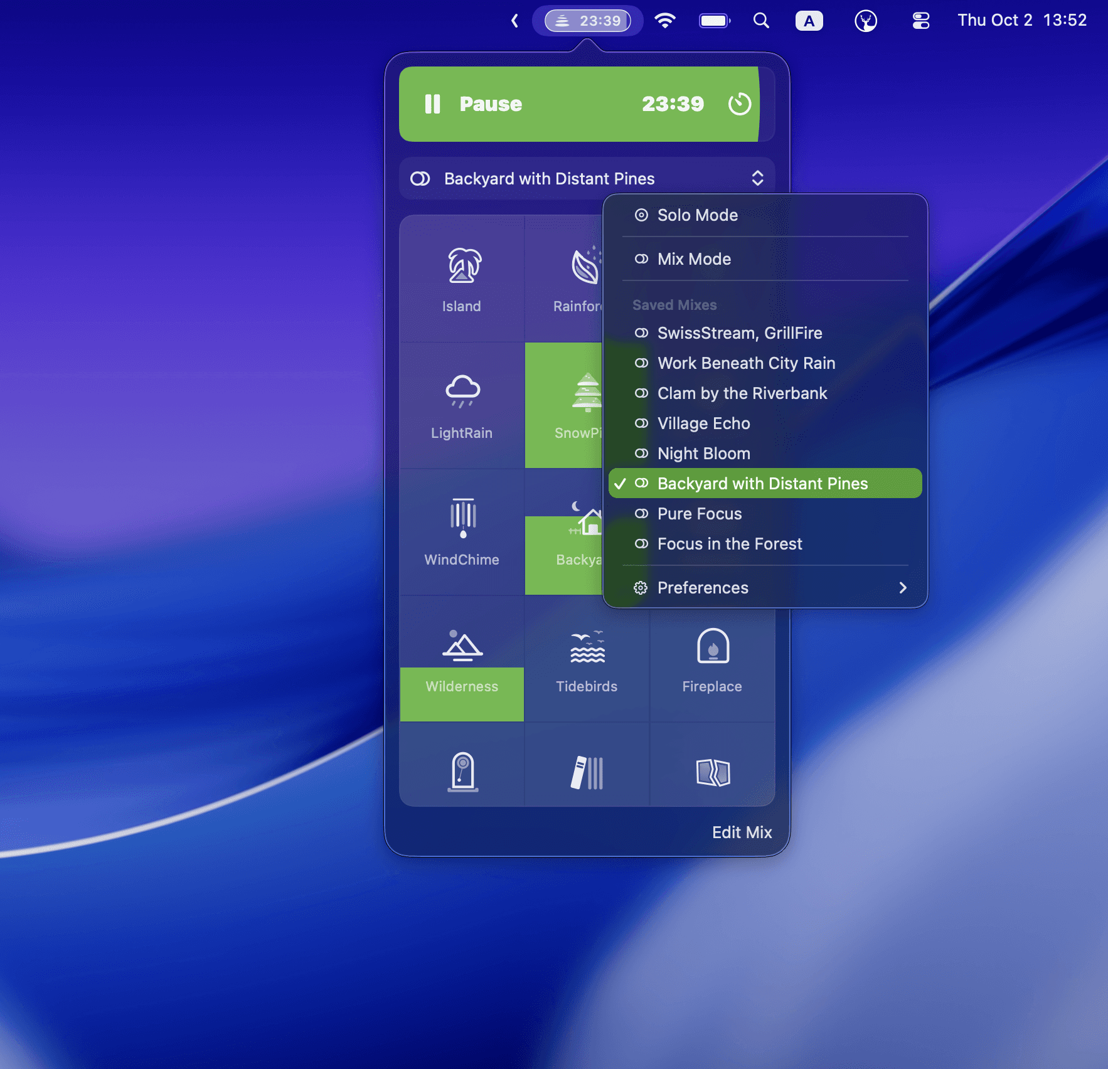The image size is (1108, 1069).
Task: Toggle the Island sound tile
Action: (462, 279)
